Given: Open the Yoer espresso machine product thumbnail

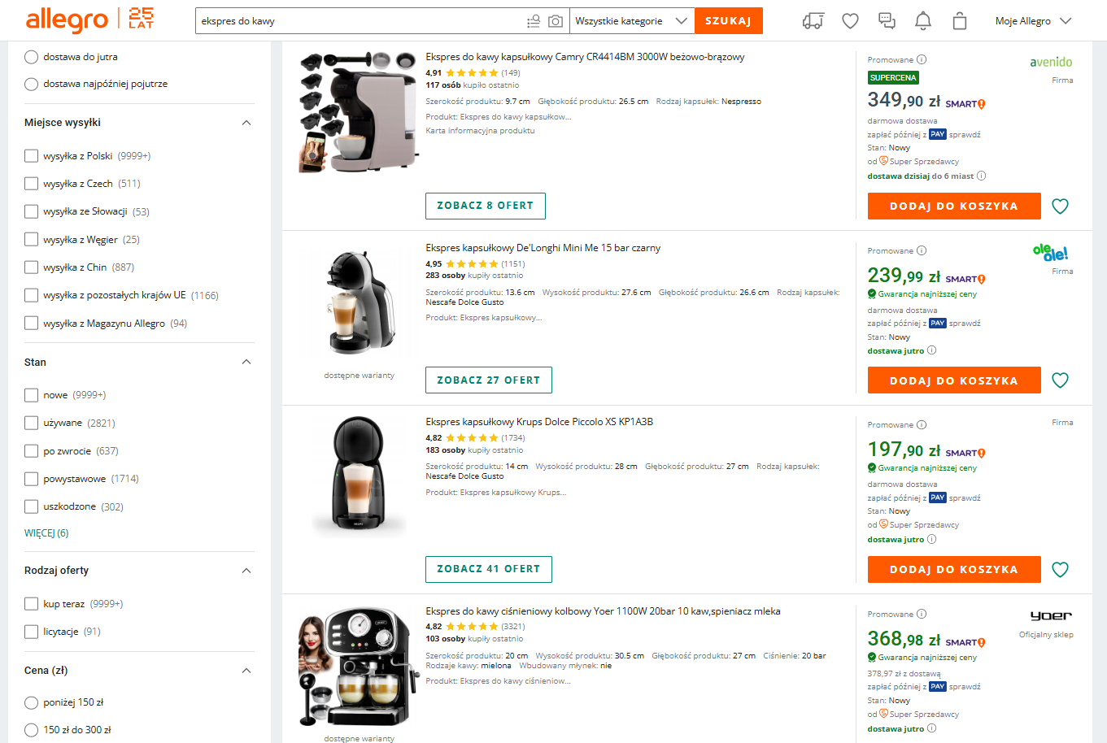Looking at the screenshot, I should click(x=359, y=668).
